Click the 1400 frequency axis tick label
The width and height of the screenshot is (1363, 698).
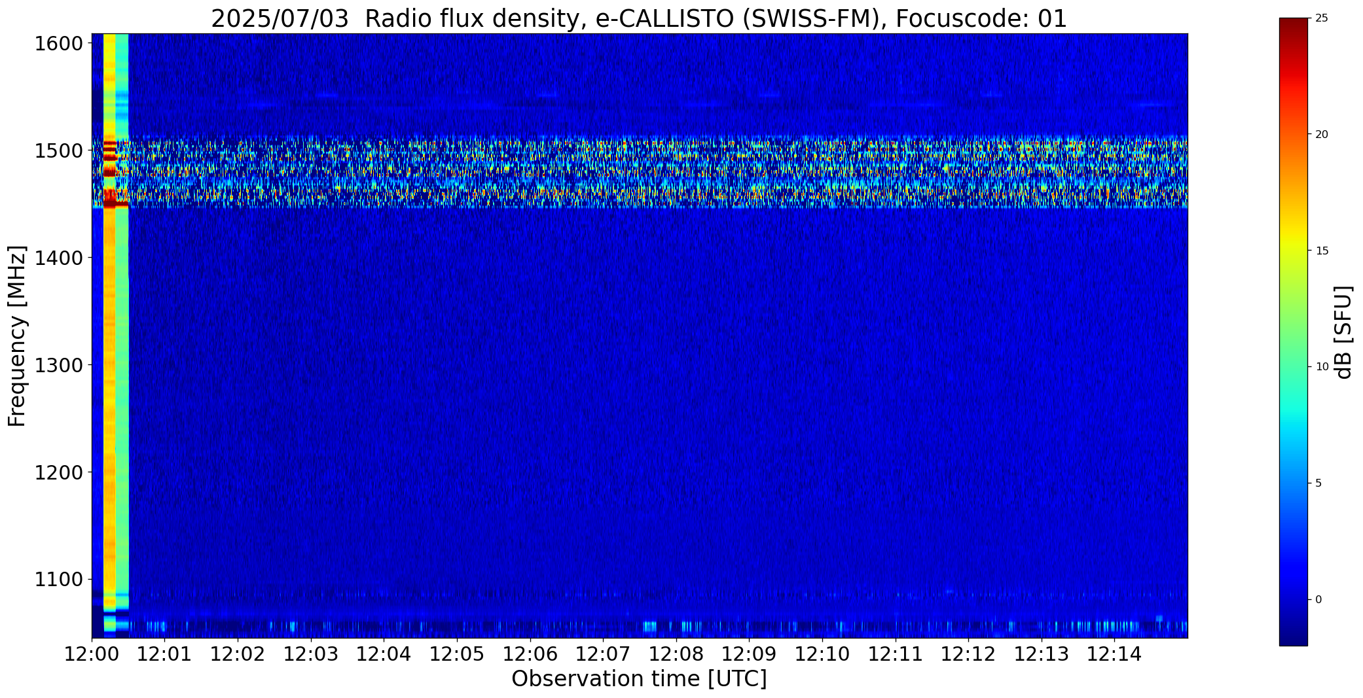59,258
